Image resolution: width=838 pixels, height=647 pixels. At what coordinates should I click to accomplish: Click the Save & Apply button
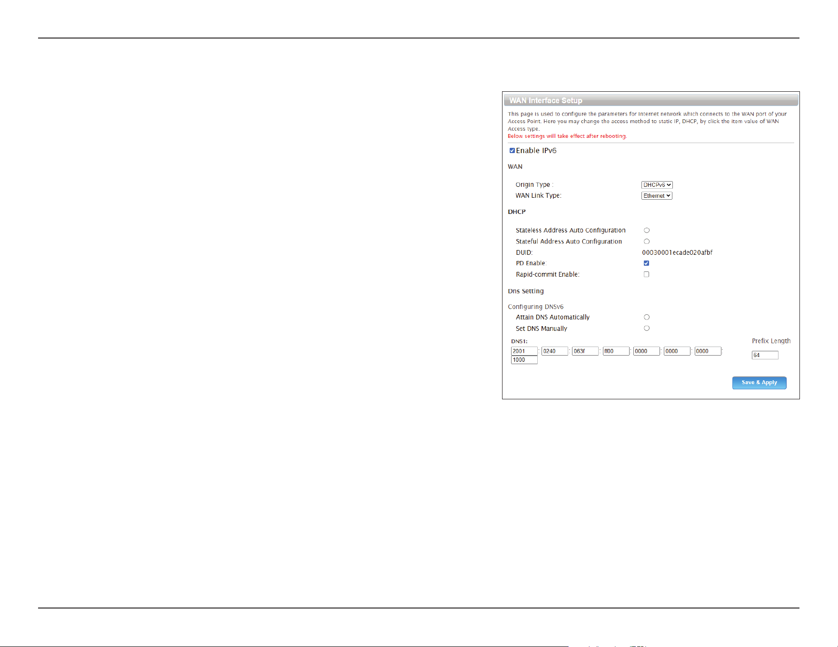pos(759,383)
